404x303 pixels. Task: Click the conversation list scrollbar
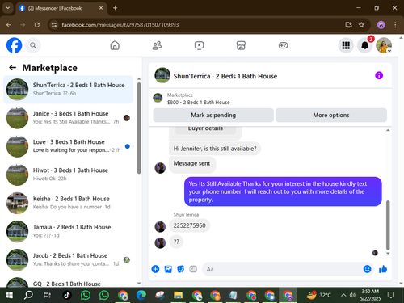139,128
